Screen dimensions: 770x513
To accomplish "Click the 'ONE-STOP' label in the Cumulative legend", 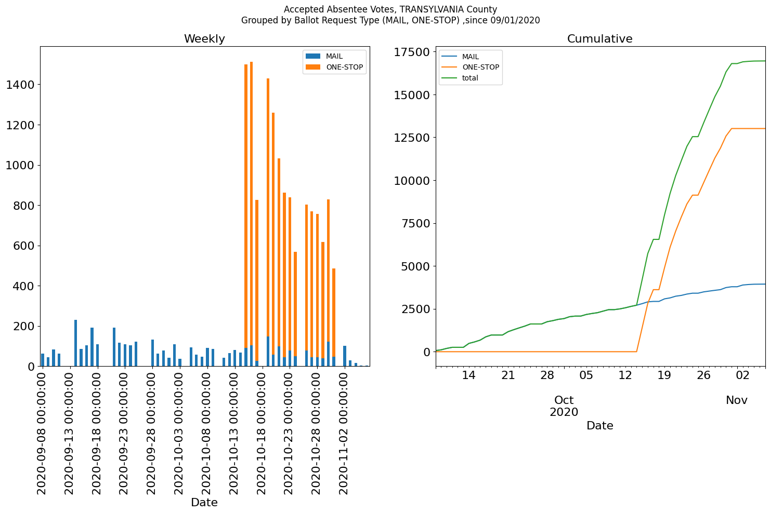I will (x=481, y=67).
